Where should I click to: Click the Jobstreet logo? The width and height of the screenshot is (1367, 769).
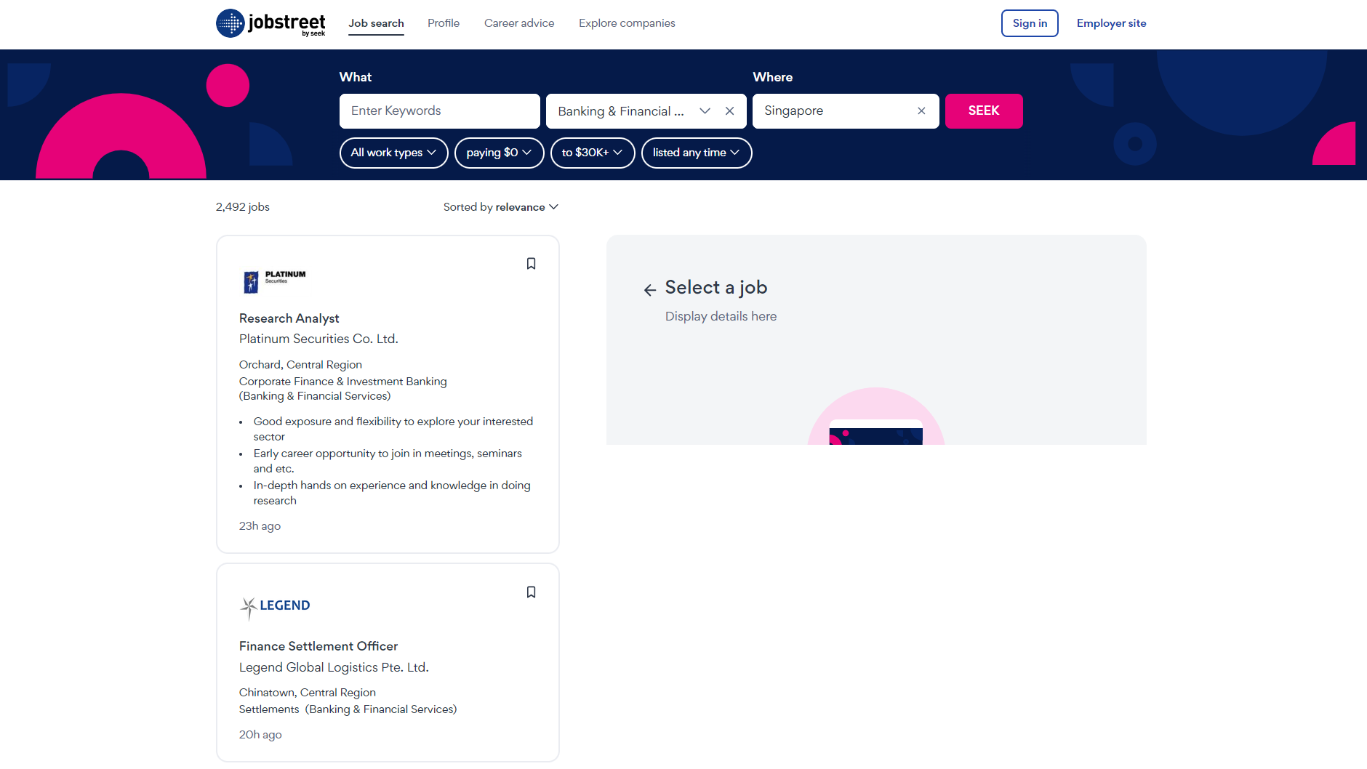pos(270,23)
